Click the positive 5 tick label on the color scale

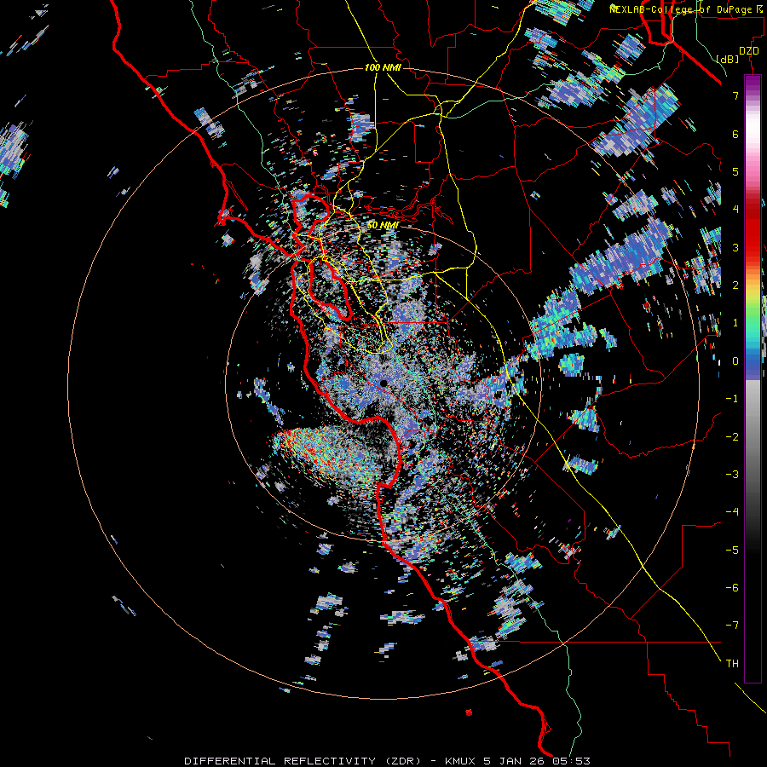(735, 171)
